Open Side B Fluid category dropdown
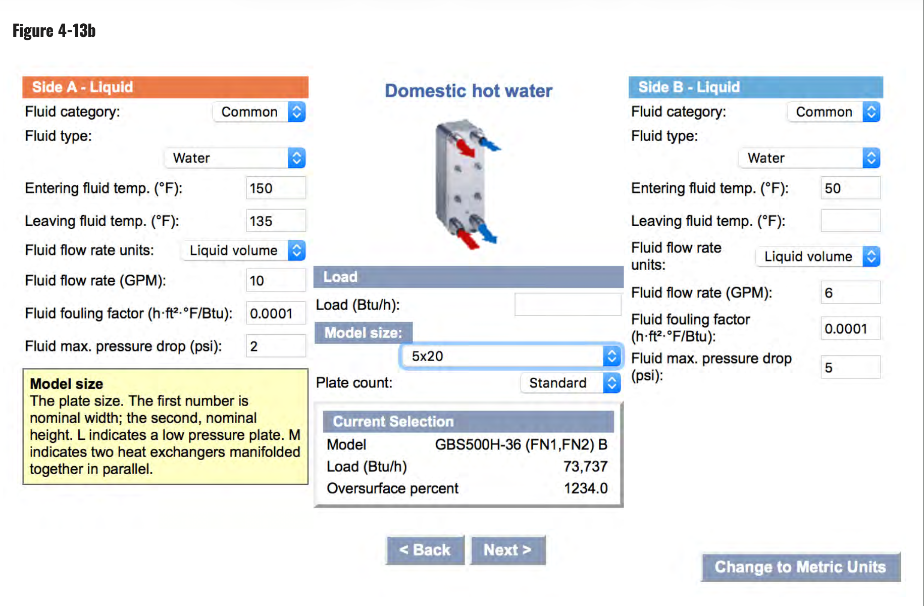 pyautogui.click(x=834, y=112)
